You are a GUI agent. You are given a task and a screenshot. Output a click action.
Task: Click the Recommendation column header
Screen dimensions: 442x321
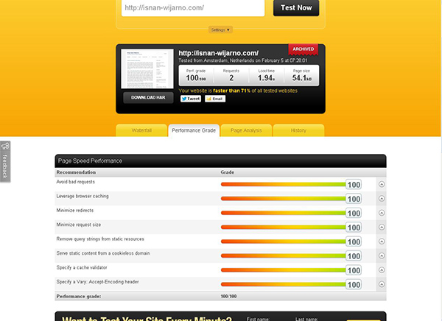point(76,172)
